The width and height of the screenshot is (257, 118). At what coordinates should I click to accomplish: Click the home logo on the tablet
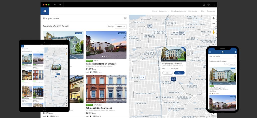point(22,46)
